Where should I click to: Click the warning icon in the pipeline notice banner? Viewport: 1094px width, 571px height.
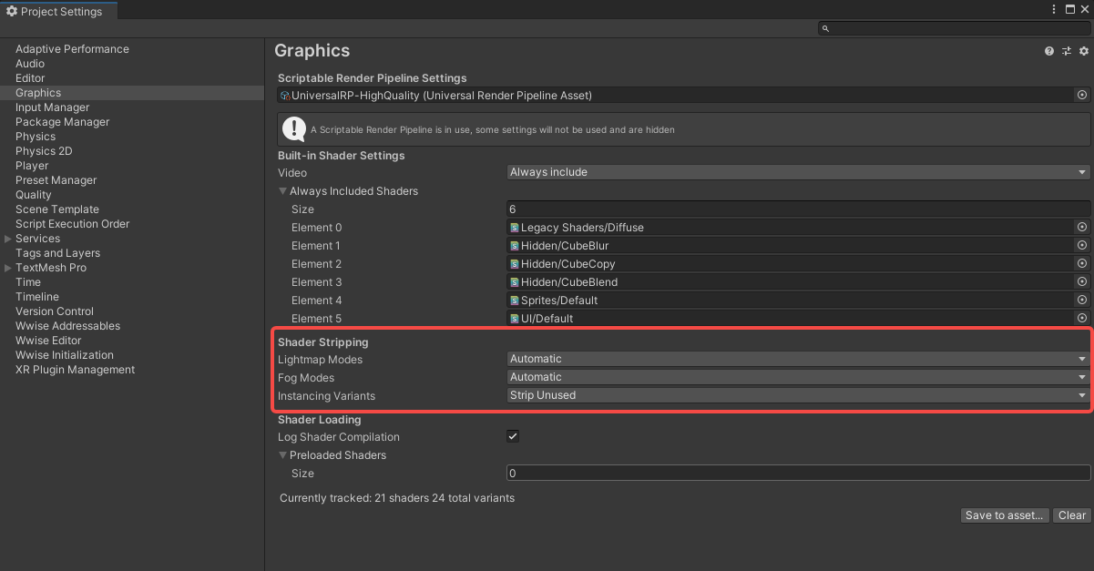(293, 128)
